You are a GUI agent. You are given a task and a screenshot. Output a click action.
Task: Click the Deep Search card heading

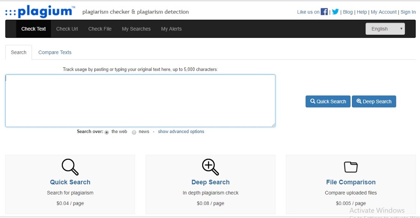pos(210,182)
